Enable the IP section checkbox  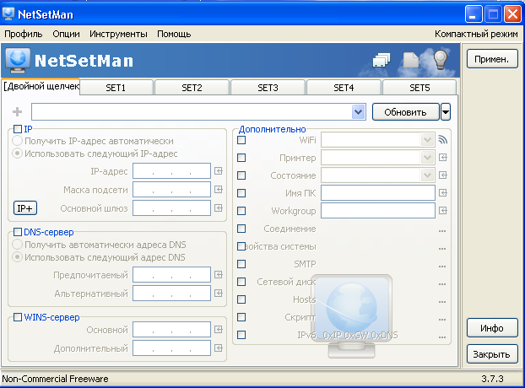pos(18,129)
